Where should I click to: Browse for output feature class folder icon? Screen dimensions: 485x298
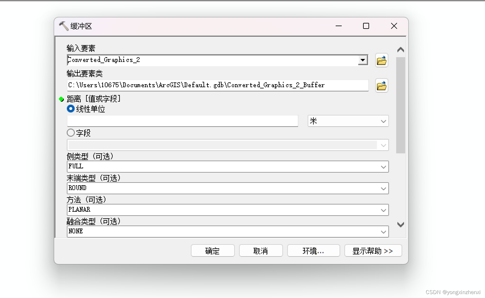click(x=381, y=86)
